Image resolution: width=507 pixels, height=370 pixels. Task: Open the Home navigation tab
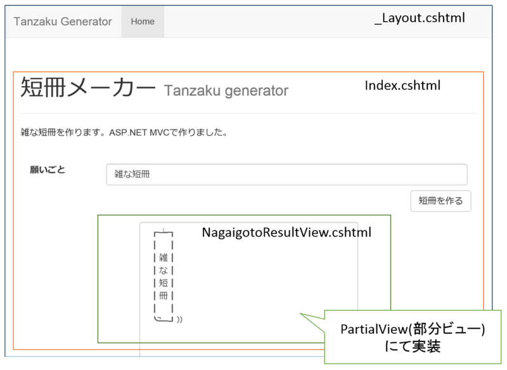(143, 22)
